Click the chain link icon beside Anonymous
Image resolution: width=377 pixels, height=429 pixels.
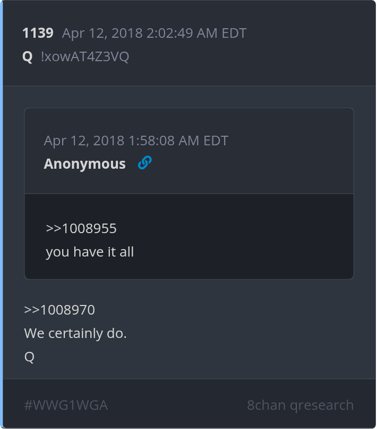pos(144,163)
